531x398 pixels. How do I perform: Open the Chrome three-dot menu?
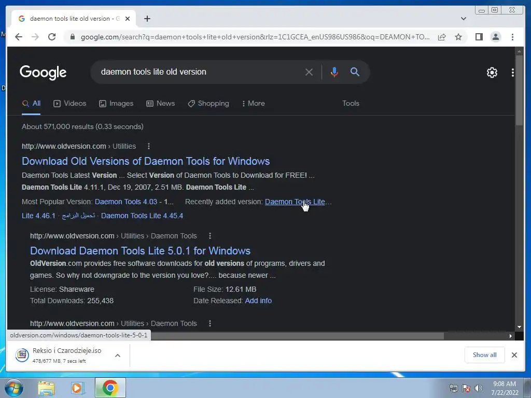pyautogui.click(x=512, y=37)
